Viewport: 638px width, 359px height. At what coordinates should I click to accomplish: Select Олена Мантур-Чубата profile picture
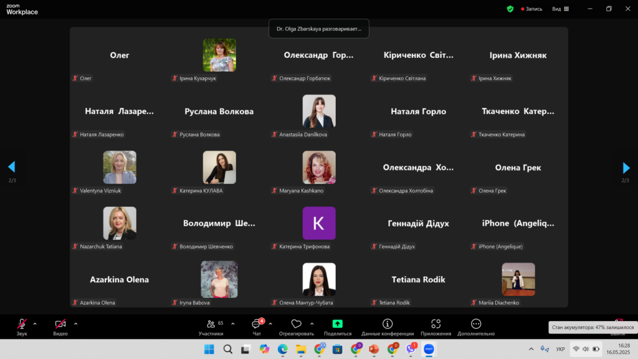pyautogui.click(x=319, y=279)
